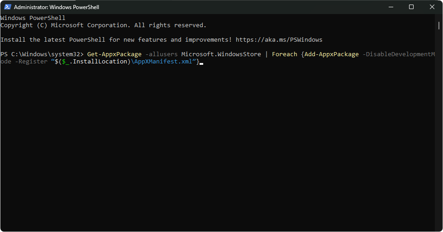Click the blinking cursor after closing brace

(201, 63)
